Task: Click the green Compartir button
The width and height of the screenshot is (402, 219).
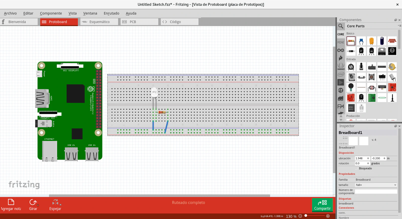Action: coord(322,205)
